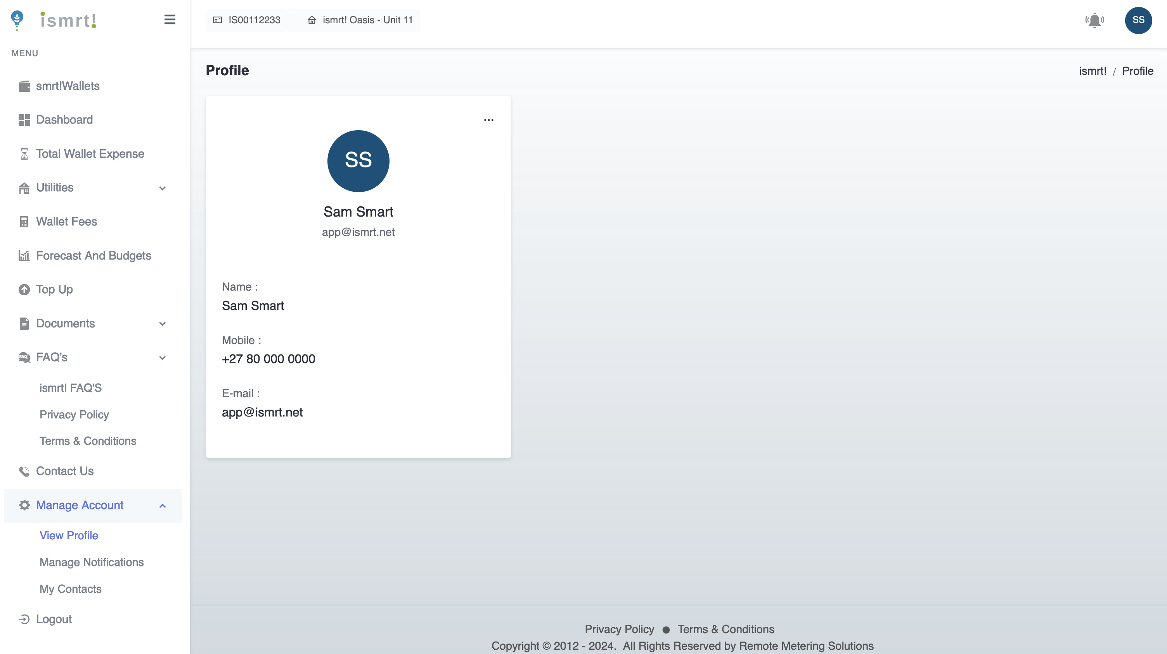Image resolution: width=1167 pixels, height=654 pixels.
Task: Open the Wallet Fees page
Action: [x=66, y=222]
